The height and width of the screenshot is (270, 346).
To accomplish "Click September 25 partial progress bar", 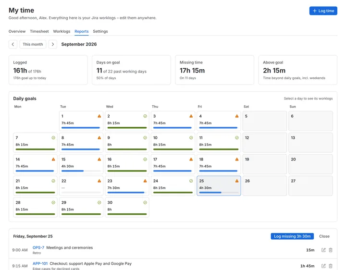I will click(x=210, y=193).
